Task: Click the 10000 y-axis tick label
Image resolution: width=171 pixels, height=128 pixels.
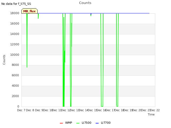Action: coord(15,55)
